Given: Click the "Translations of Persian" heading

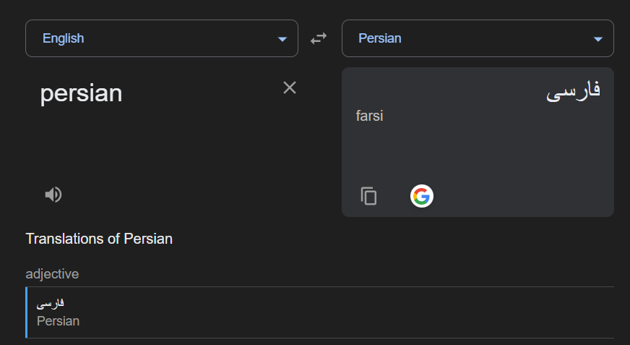Looking at the screenshot, I should tap(99, 239).
